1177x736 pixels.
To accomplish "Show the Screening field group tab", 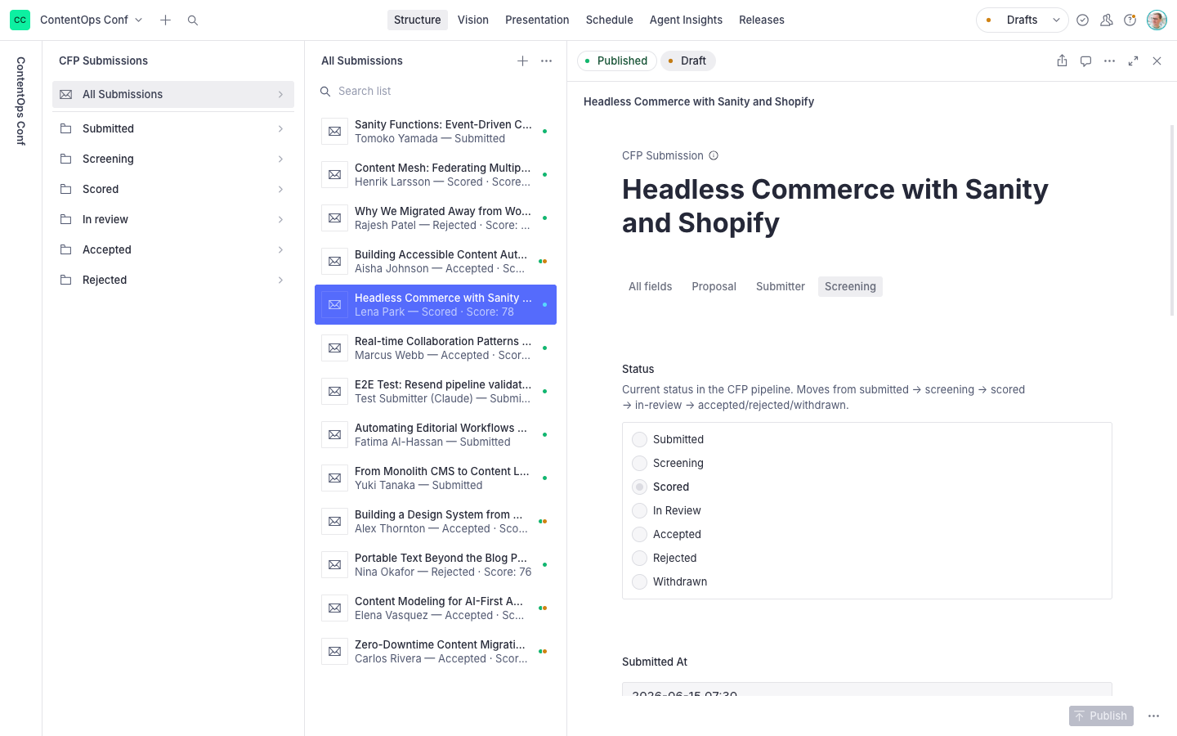I will pyautogui.click(x=850, y=286).
